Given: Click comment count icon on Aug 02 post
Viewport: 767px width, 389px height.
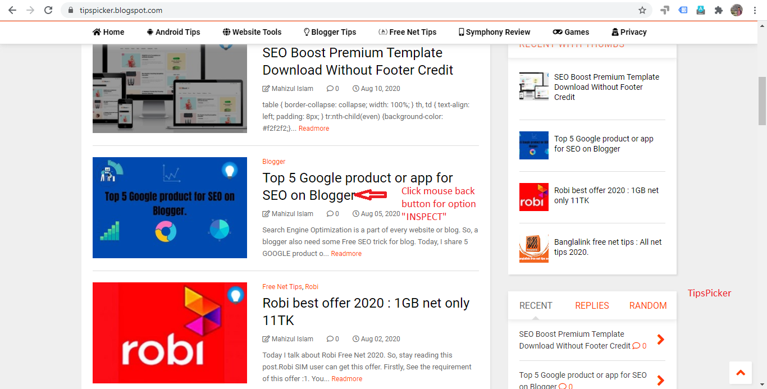Looking at the screenshot, I should 333,339.
